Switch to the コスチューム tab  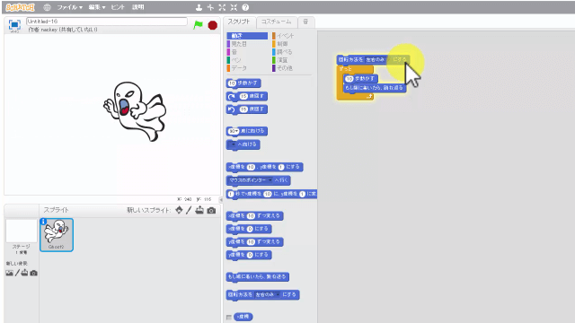(x=276, y=22)
